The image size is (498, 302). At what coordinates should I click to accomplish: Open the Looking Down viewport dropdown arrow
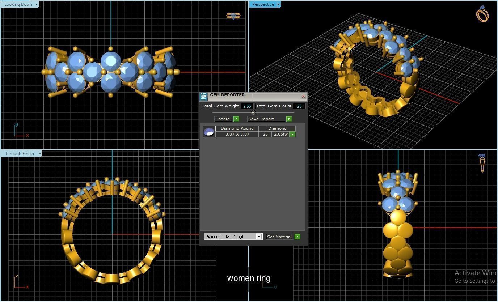pyautogui.click(x=37, y=4)
